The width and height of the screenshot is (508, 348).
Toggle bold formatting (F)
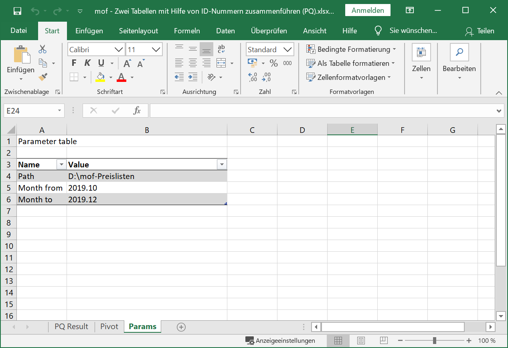[74, 63]
